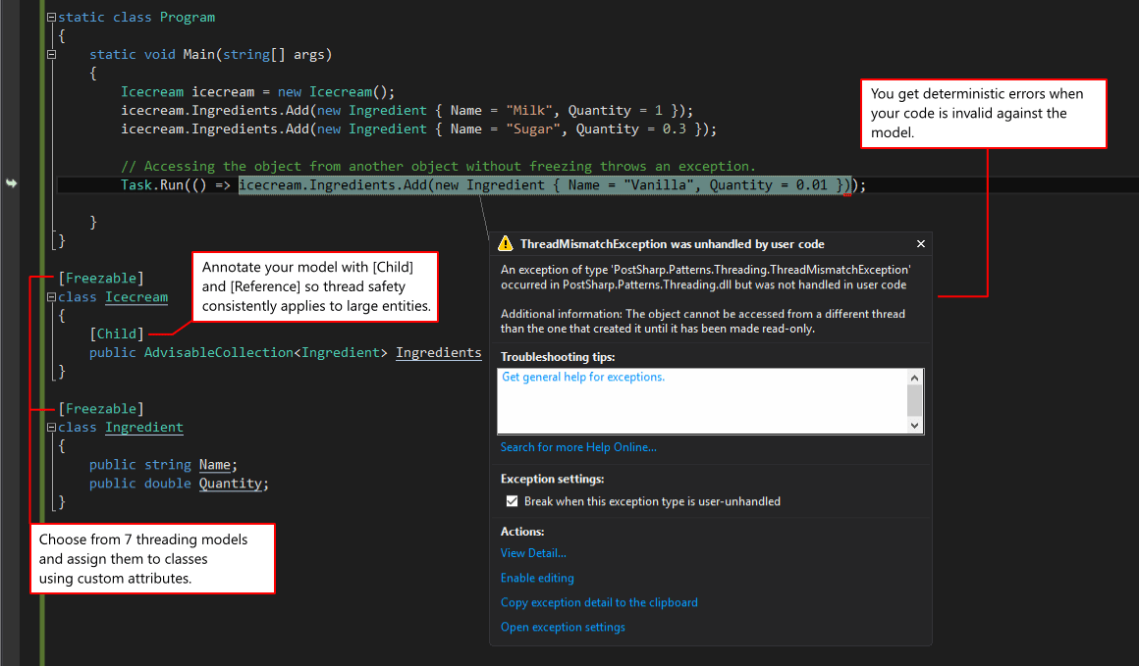Click the Troubleshooting tips scroll up arrow

coord(915,378)
